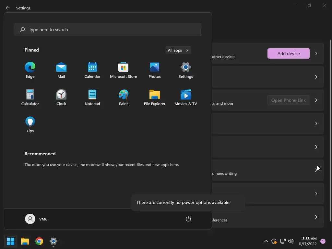Screen dimensions: 332x249
Task: Click the Settings page scrollbar
Action: click(x=330, y=130)
